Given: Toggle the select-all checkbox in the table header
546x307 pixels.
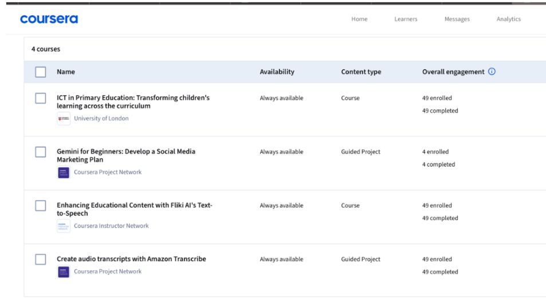Looking at the screenshot, I should coord(41,72).
